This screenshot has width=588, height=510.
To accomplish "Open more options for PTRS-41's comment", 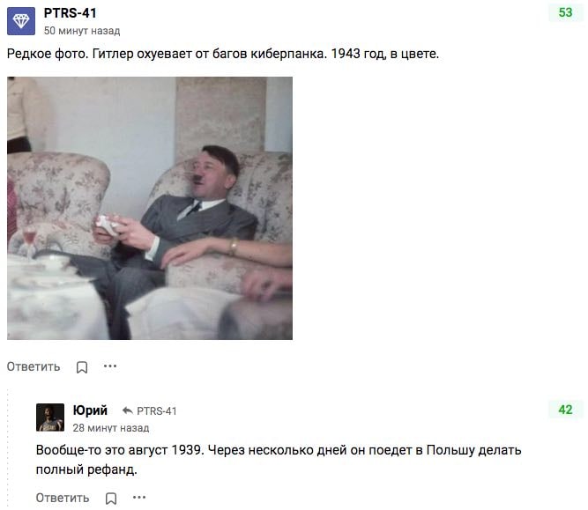I will pyautogui.click(x=110, y=366).
